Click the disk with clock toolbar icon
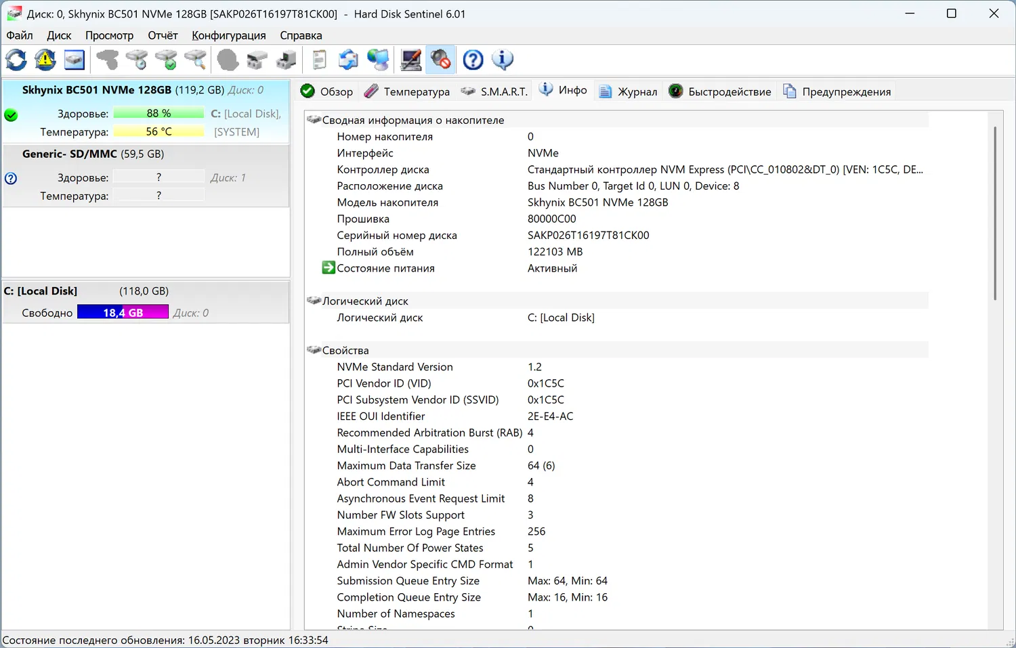The width and height of the screenshot is (1016, 648). (x=137, y=60)
